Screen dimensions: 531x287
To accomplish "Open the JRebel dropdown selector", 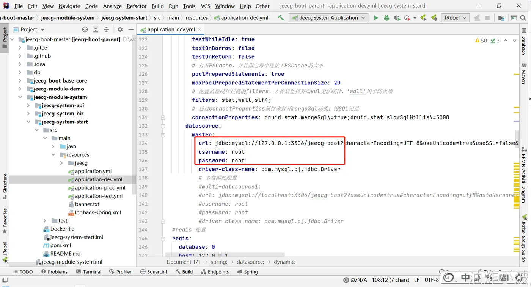I will click(x=455, y=18).
